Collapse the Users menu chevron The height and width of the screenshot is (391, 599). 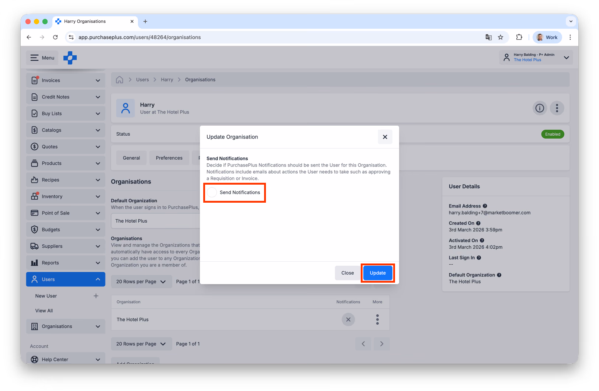tap(98, 279)
